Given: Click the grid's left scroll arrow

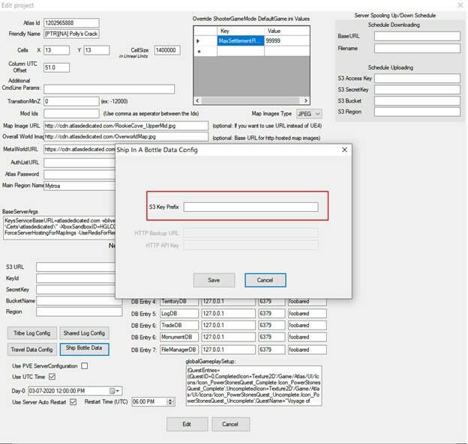Looking at the screenshot, I should coord(199,101).
